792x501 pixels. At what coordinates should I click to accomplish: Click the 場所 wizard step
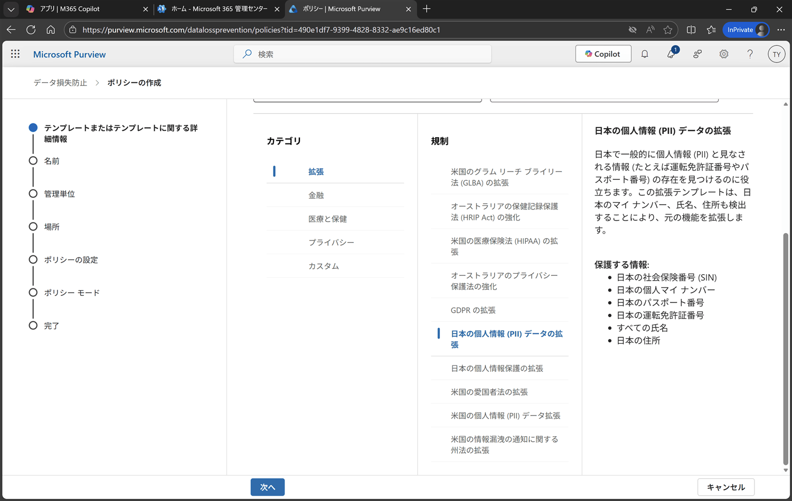pyautogui.click(x=52, y=227)
